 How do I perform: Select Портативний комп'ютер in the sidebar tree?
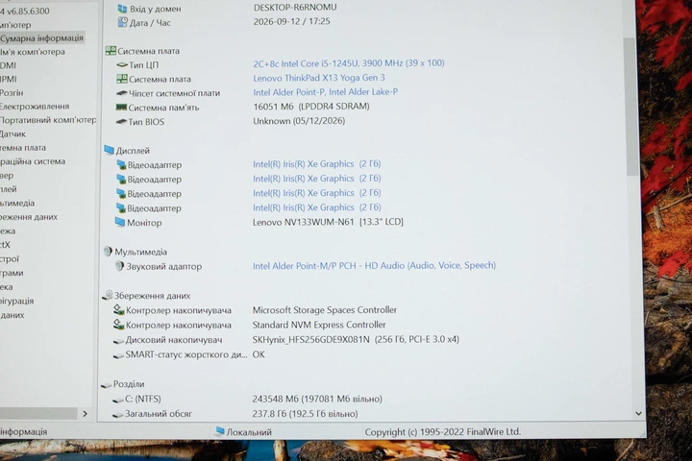(48, 120)
